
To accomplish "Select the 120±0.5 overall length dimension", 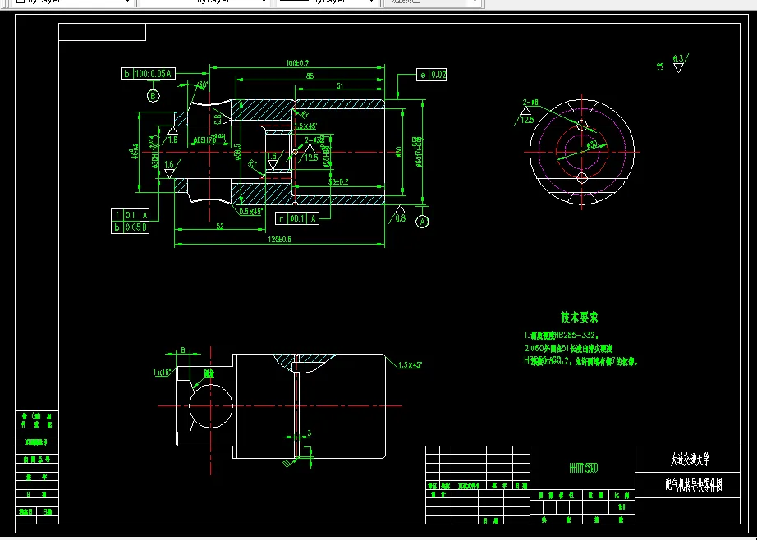I will pos(280,240).
